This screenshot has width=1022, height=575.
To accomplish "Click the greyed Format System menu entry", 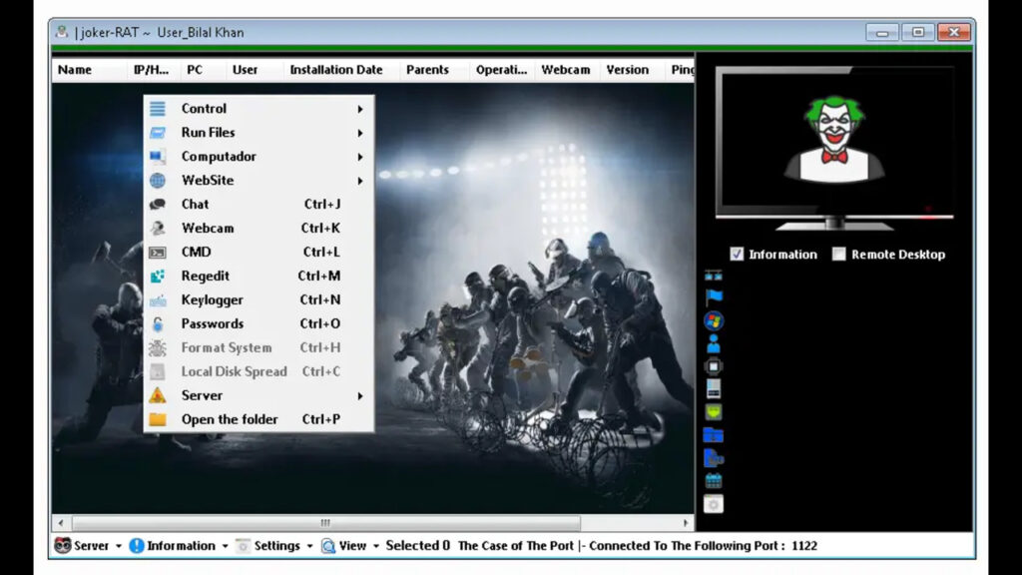I will coord(258,347).
